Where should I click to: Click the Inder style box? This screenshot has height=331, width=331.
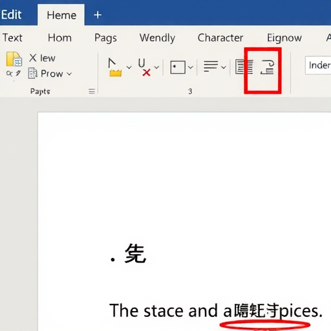[318, 65]
